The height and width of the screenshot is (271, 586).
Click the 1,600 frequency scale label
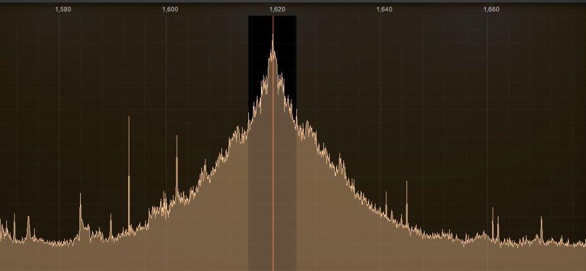click(170, 9)
